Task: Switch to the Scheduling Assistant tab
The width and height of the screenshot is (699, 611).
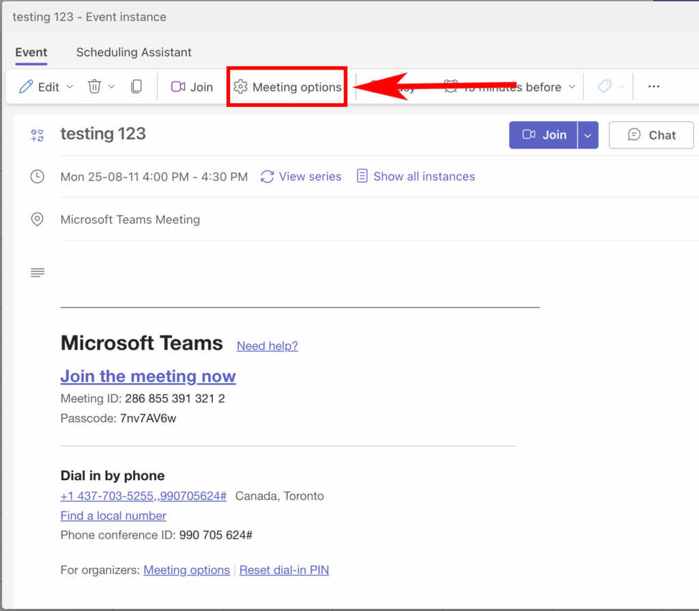Action: coord(134,53)
